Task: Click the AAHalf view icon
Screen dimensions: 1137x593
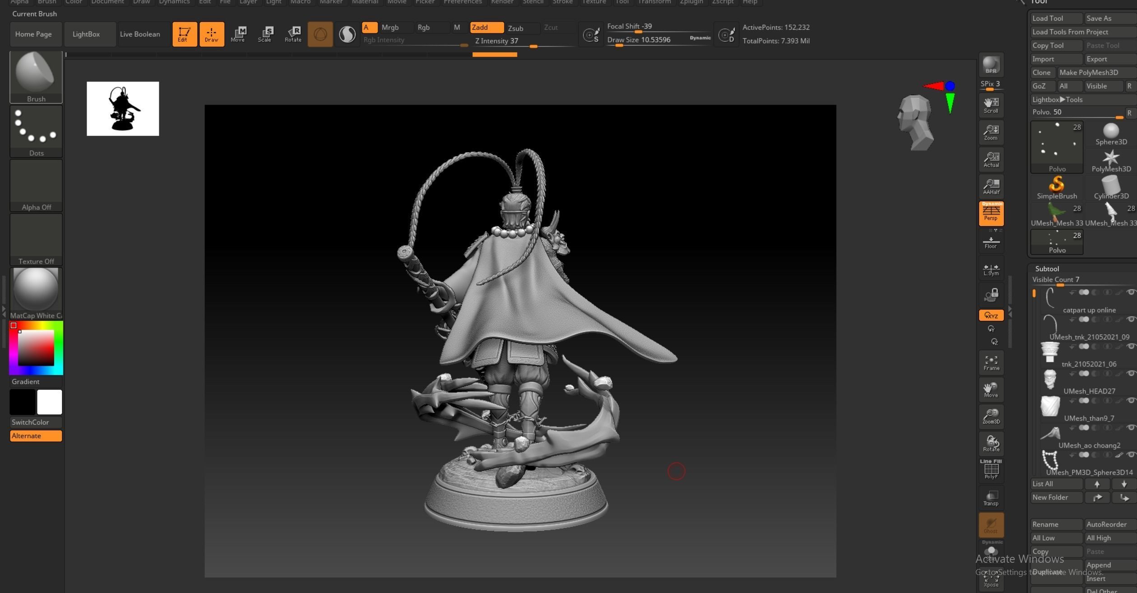Action: click(x=991, y=185)
